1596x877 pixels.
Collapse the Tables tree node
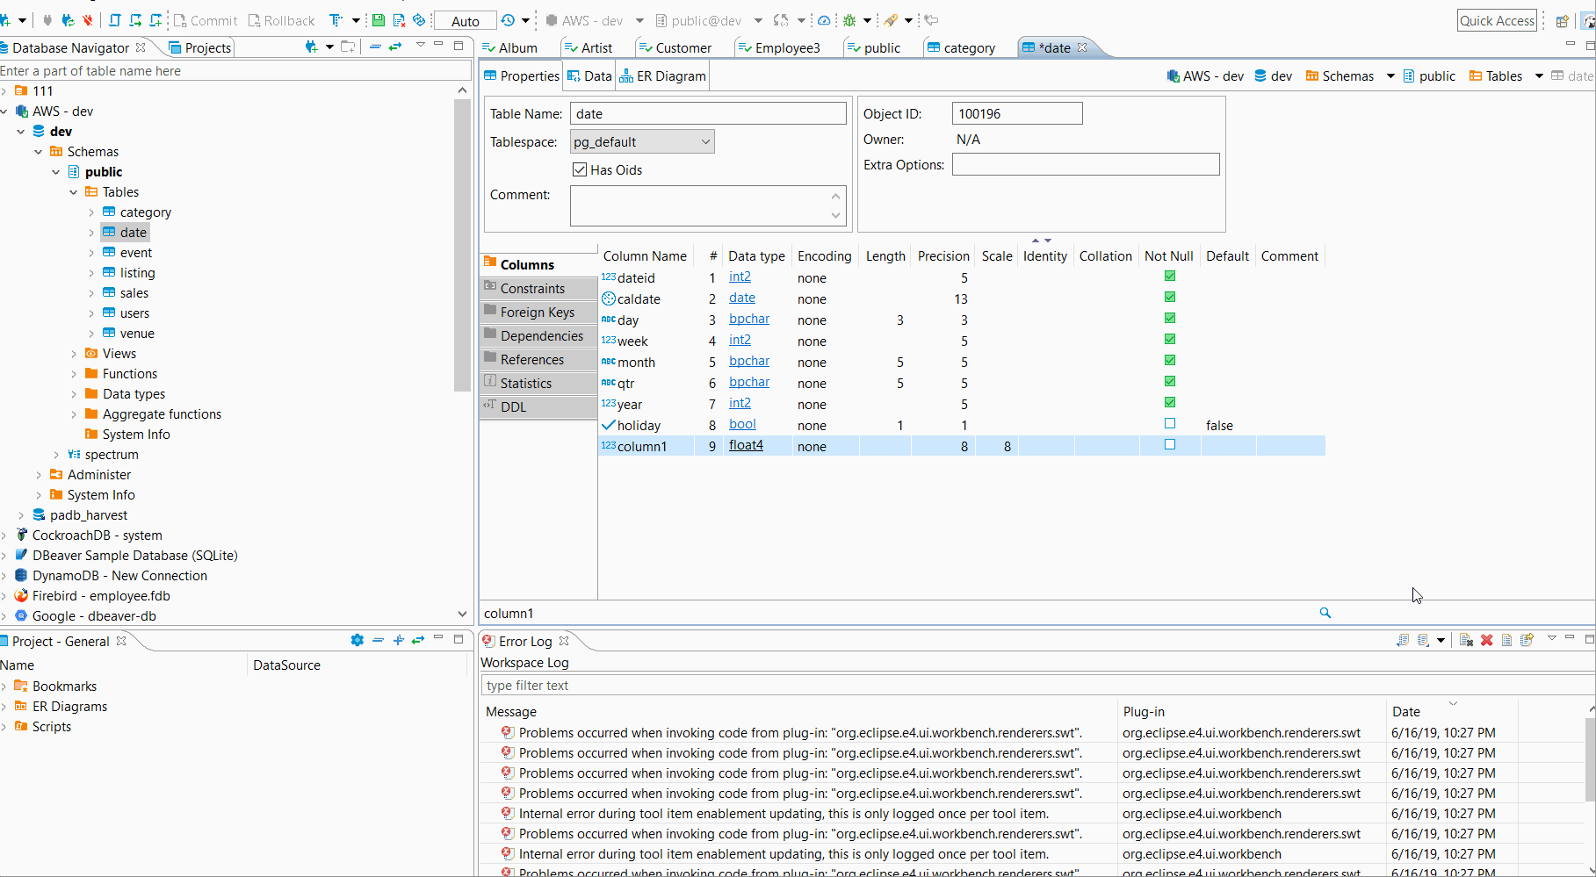pos(73,191)
